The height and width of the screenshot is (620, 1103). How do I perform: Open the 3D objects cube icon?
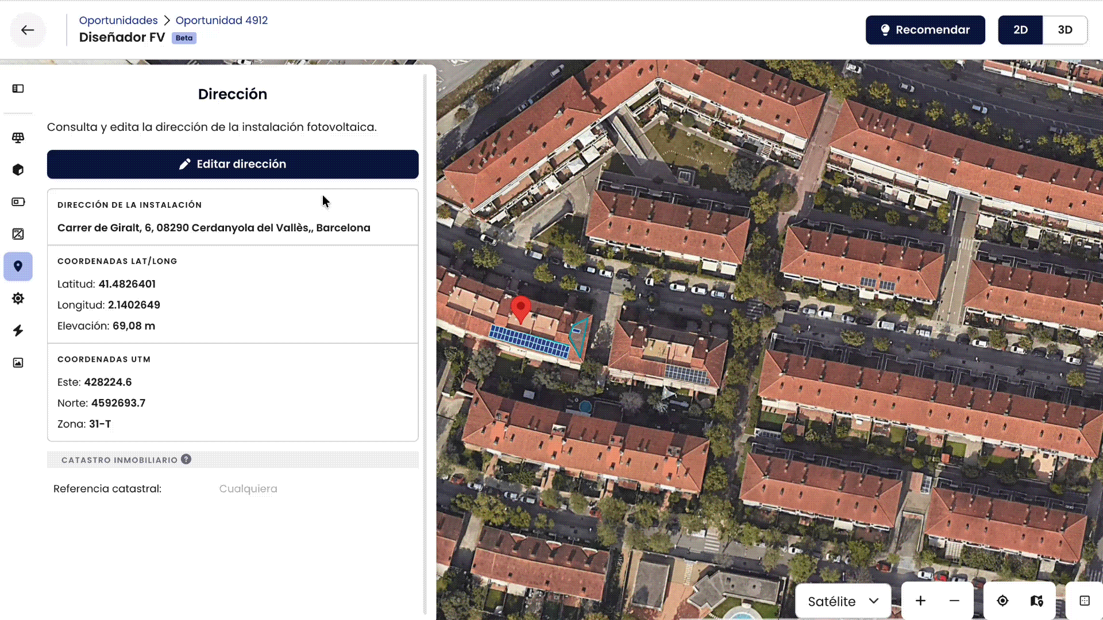pos(18,170)
